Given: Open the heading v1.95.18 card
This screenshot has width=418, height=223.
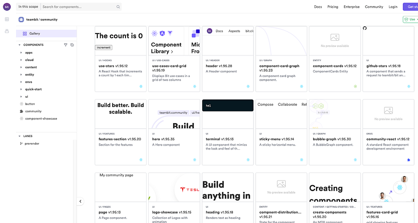Looking at the screenshot, I should pos(228,198).
